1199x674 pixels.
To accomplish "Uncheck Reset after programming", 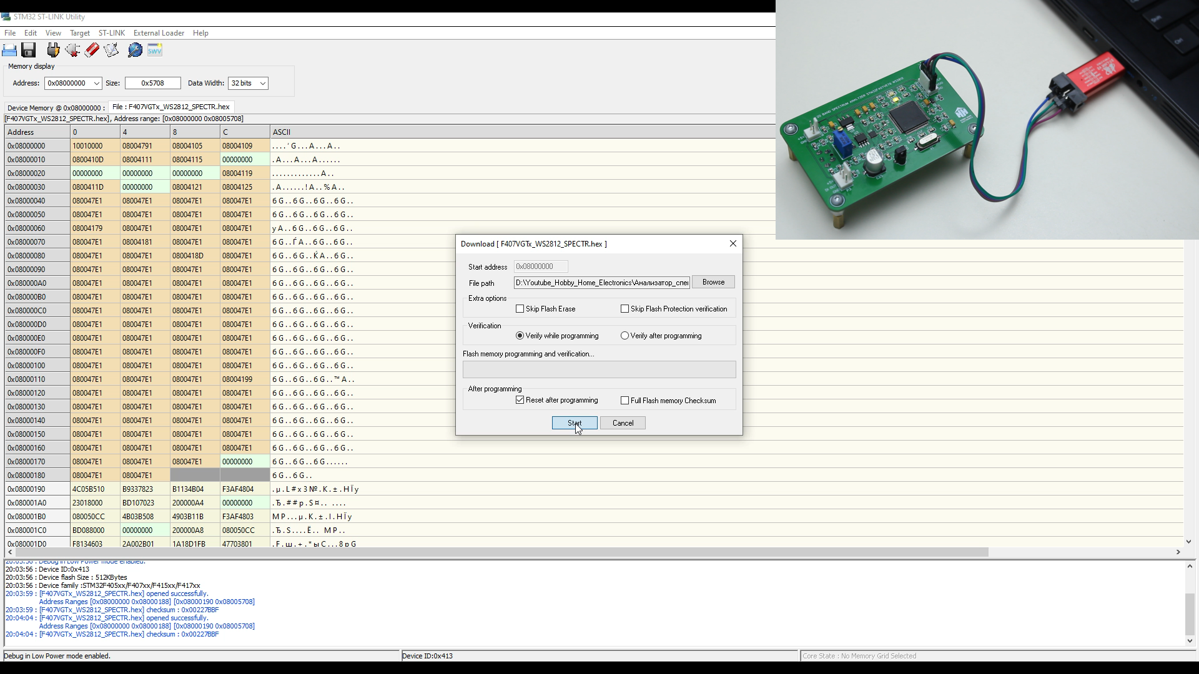I will 520,400.
